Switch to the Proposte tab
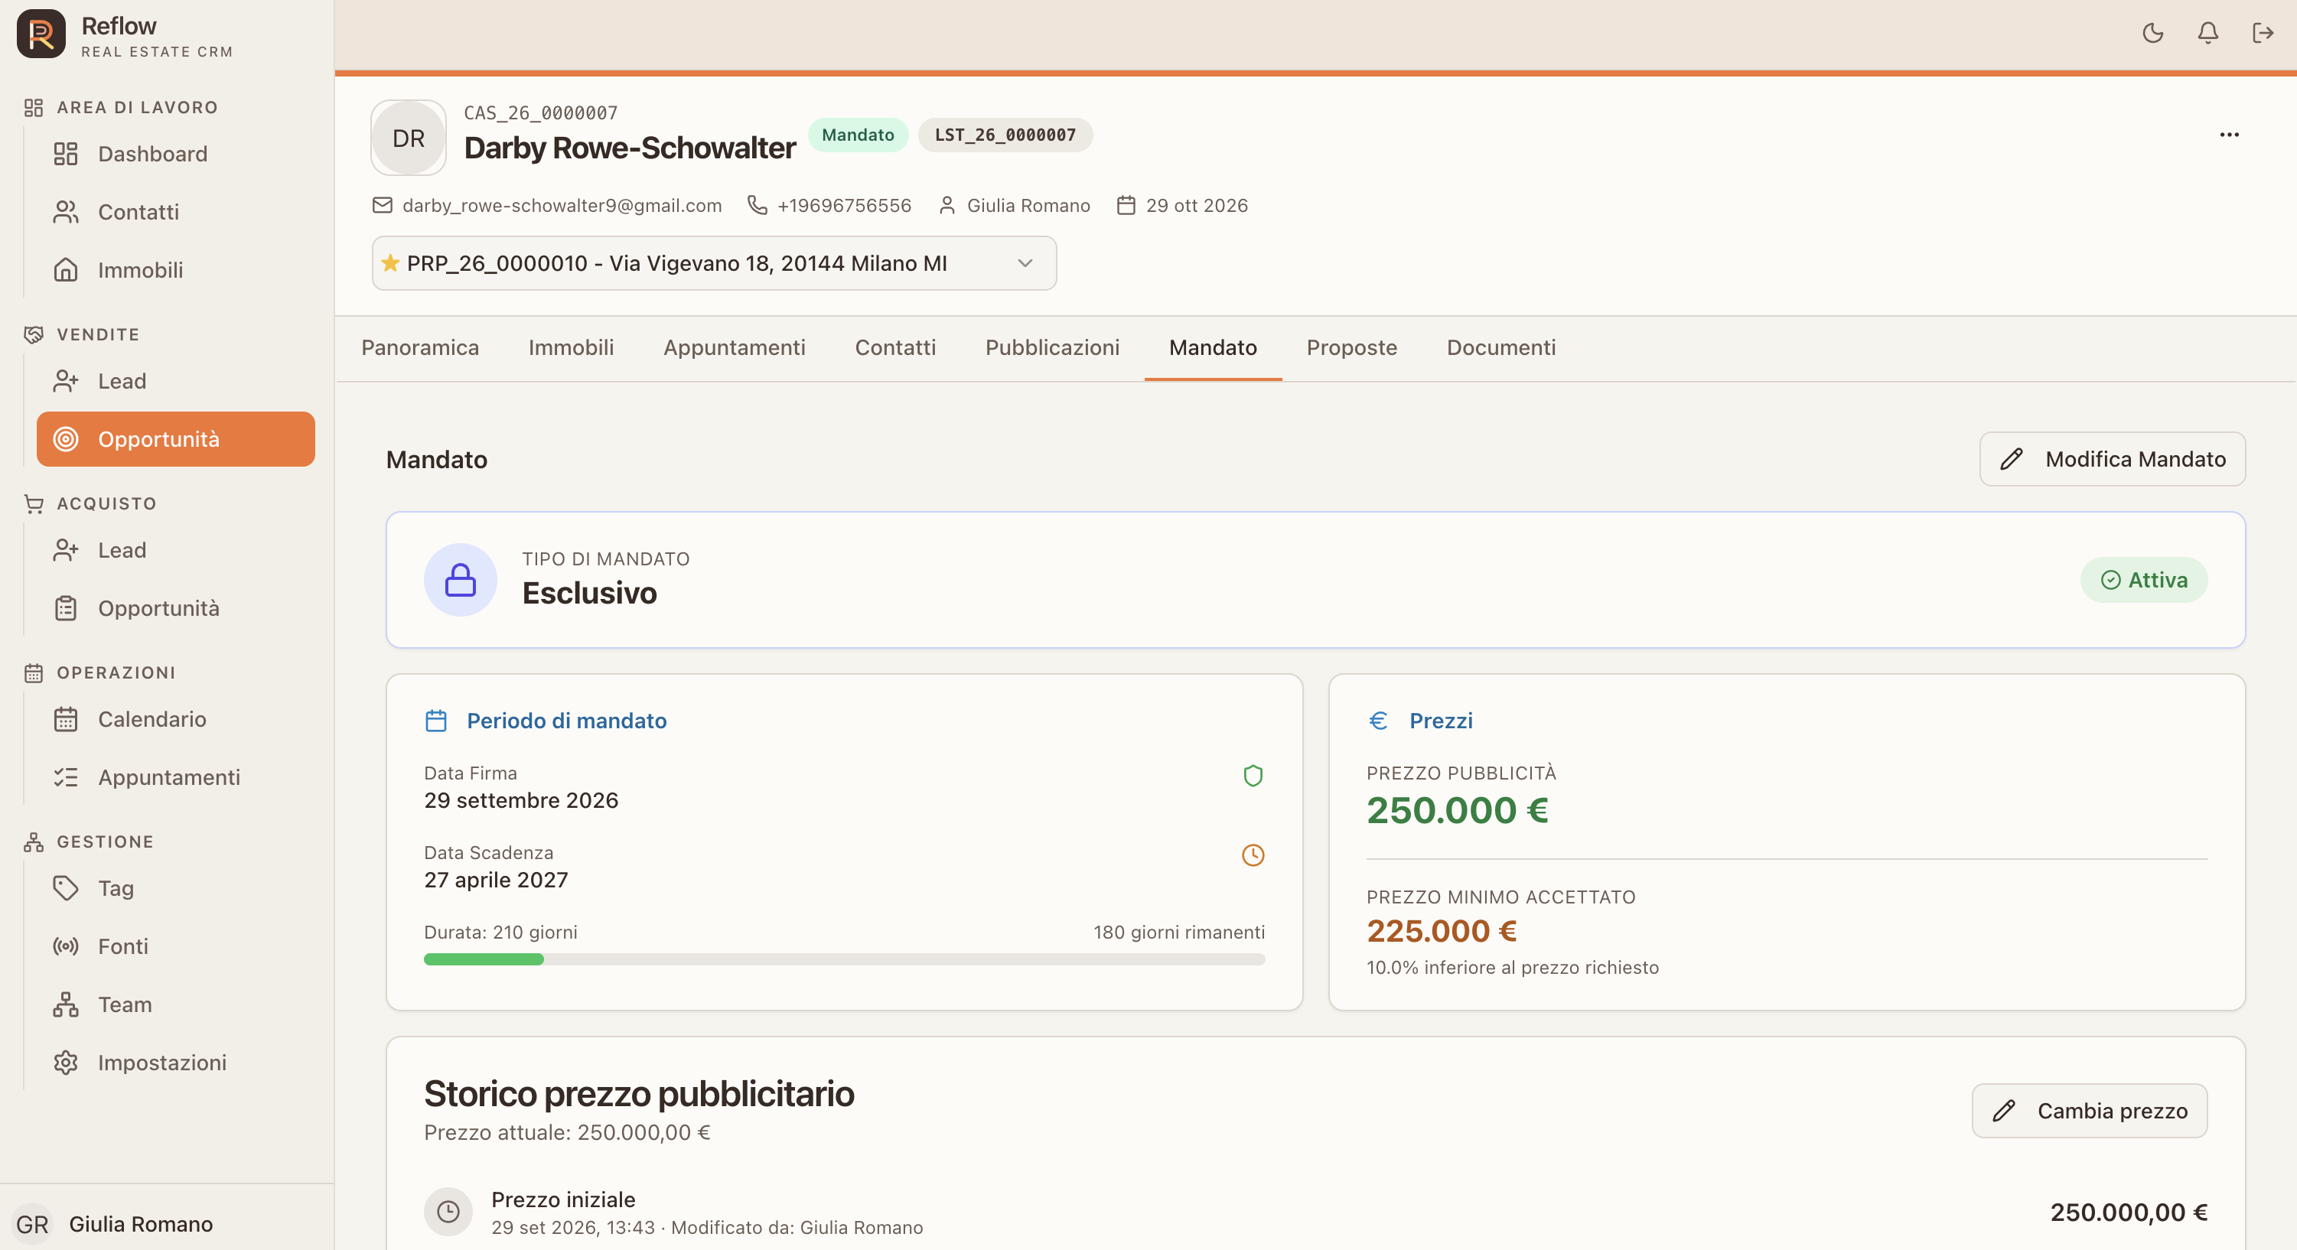The image size is (2297, 1250). 1352,348
